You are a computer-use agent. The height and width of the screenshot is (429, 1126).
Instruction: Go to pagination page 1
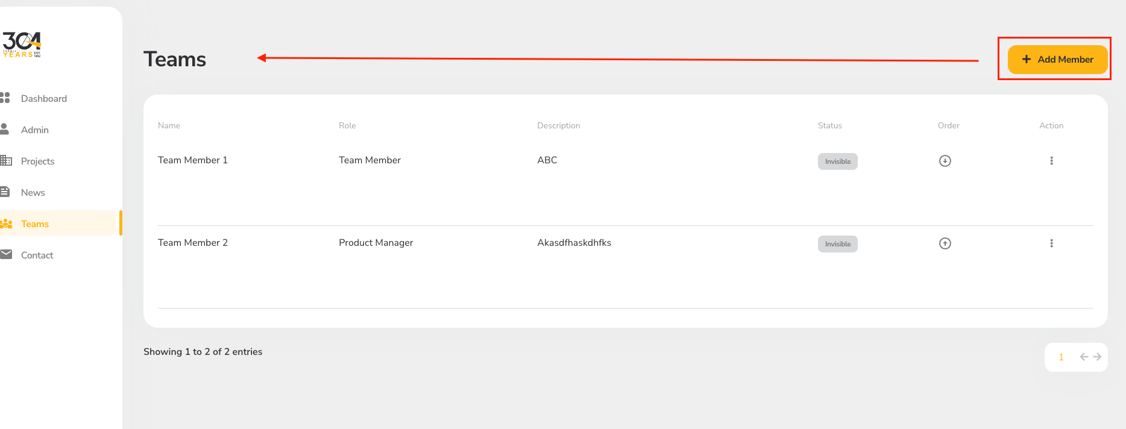click(1061, 357)
